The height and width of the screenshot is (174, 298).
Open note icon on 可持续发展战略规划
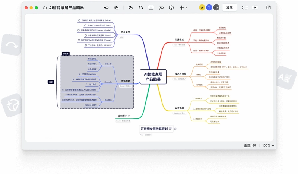[170, 129]
